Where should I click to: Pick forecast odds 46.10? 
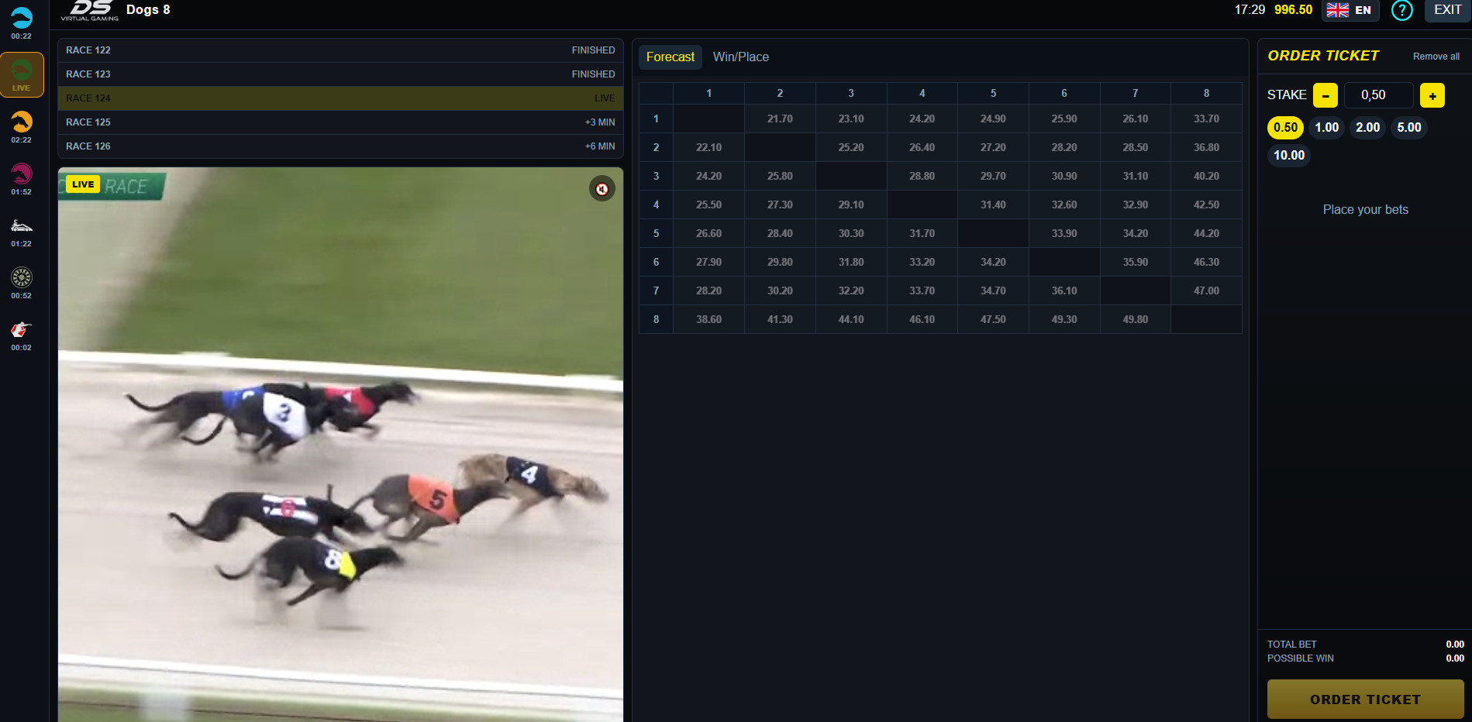tap(922, 320)
